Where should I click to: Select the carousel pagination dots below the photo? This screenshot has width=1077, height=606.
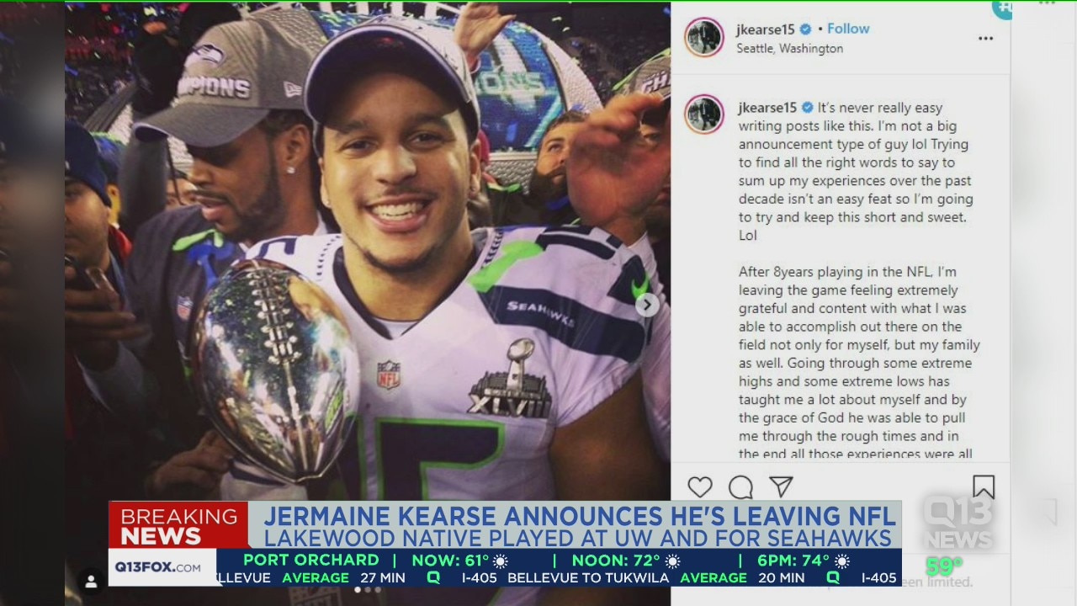coord(367,590)
